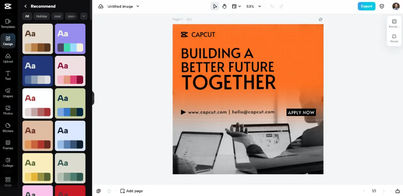Apply the gray theme with green palette
The height and width of the screenshot is (196, 403).
[70, 168]
